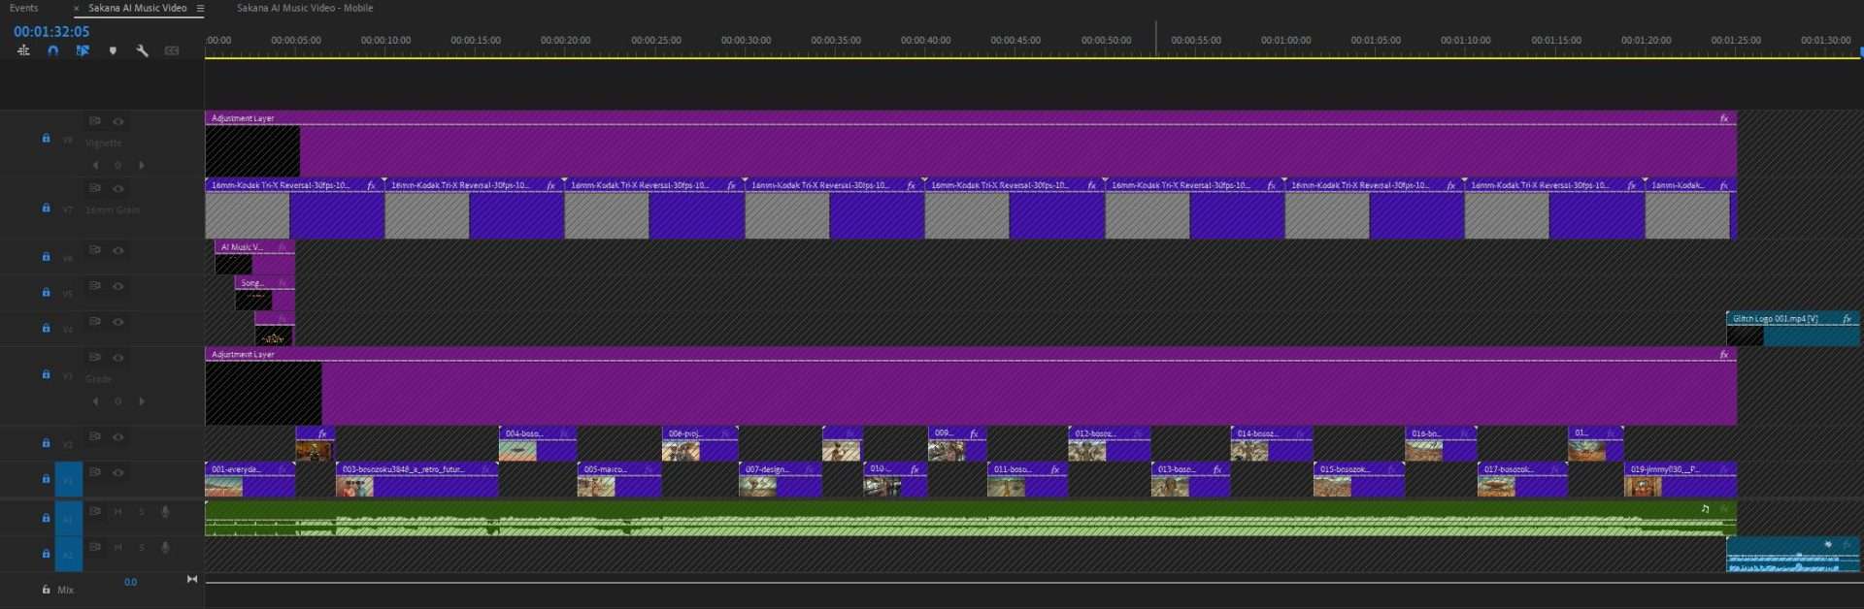Toggle sync lock on A2 track
1864x609 pixels.
click(x=95, y=547)
